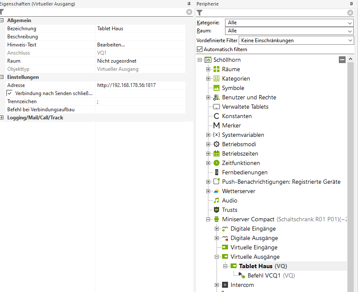
Task: Select the Fernbedienungen remote icon
Action: click(217, 172)
